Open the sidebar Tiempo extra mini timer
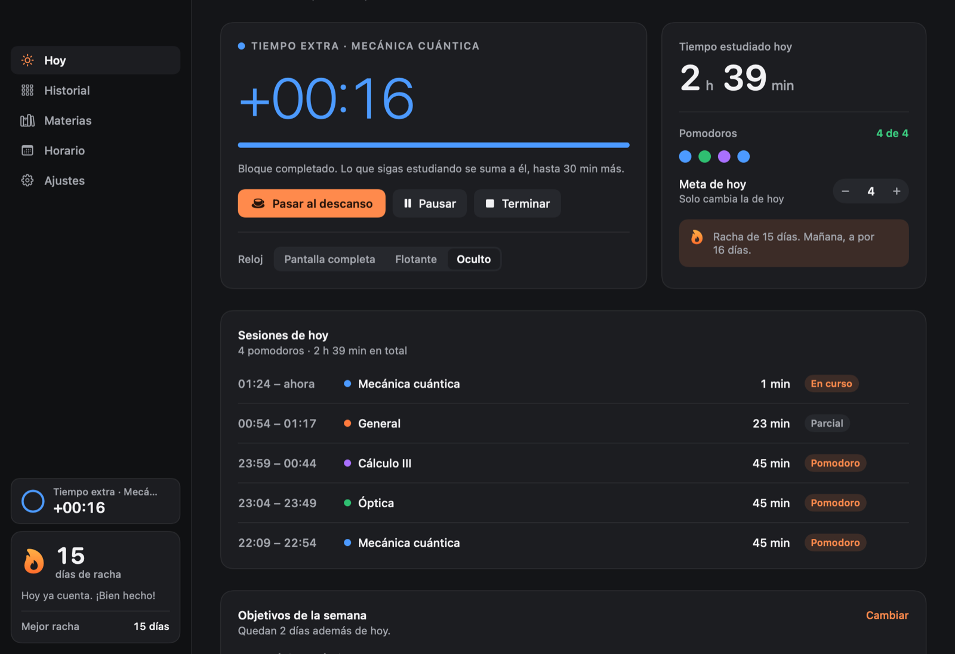Screen dimensions: 955x654 pyautogui.click(x=95, y=501)
